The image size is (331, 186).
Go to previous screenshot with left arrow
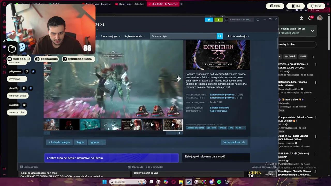pos(47,79)
